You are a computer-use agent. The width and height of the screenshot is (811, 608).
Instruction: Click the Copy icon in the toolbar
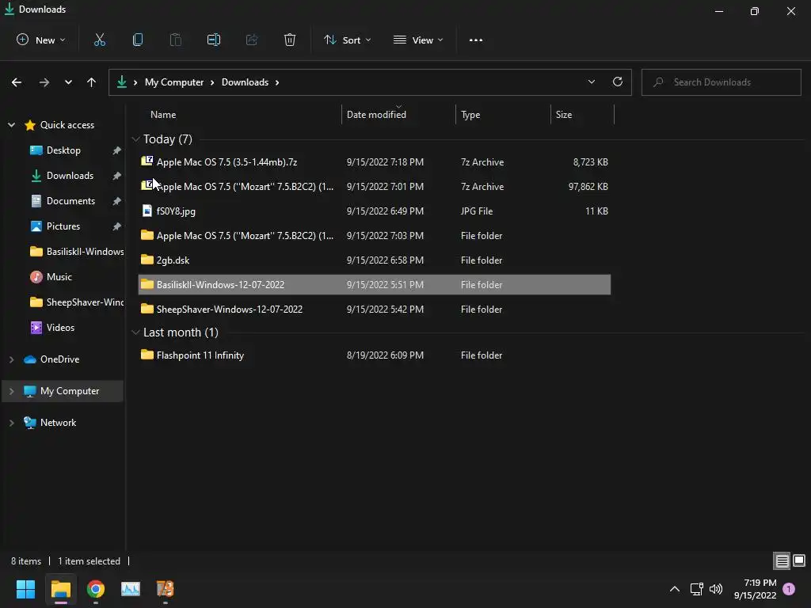[x=138, y=40]
